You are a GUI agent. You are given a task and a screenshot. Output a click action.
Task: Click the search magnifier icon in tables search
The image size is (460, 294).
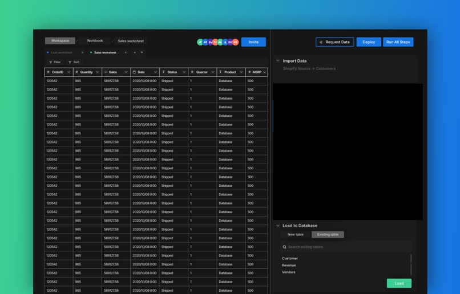[x=284, y=247]
